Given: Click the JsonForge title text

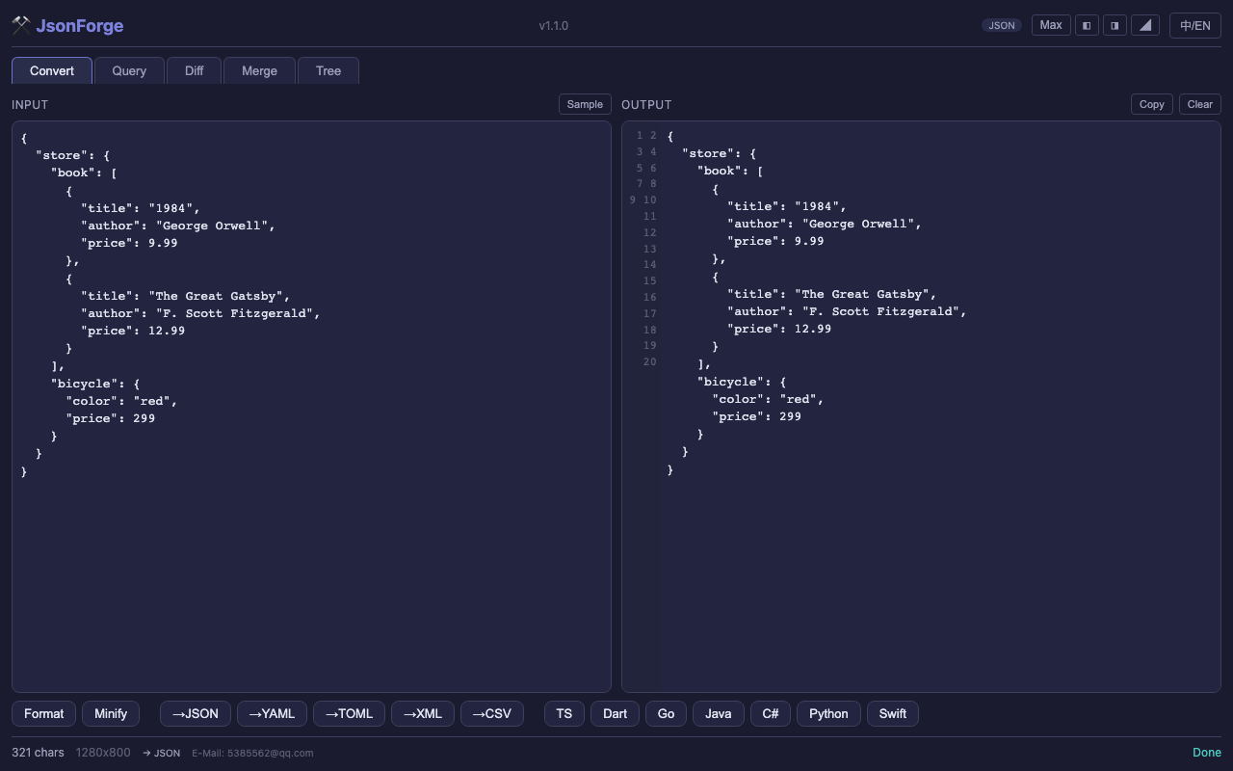Looking at the screenshot, I should [x=79, y=26].
